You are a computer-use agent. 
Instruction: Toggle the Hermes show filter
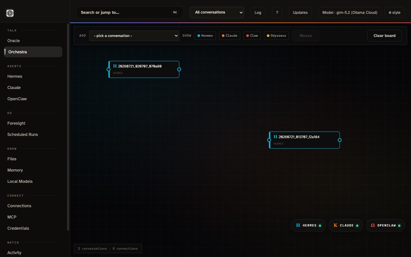tap(205, 36)
